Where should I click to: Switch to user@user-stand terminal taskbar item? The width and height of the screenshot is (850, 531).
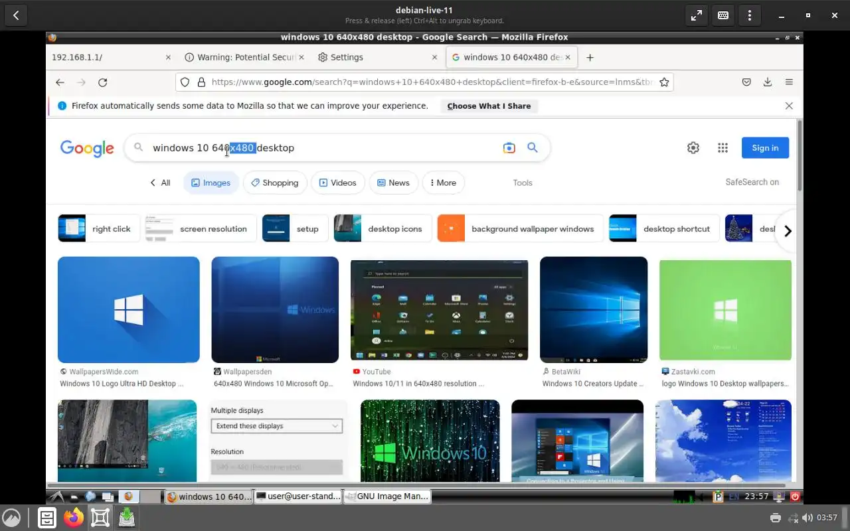[x=298, y=496]
